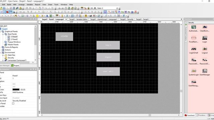214x120 pixels.
Task: Close the Target1 - Panel1 editor tab
Action: click(x=66, y=19)
